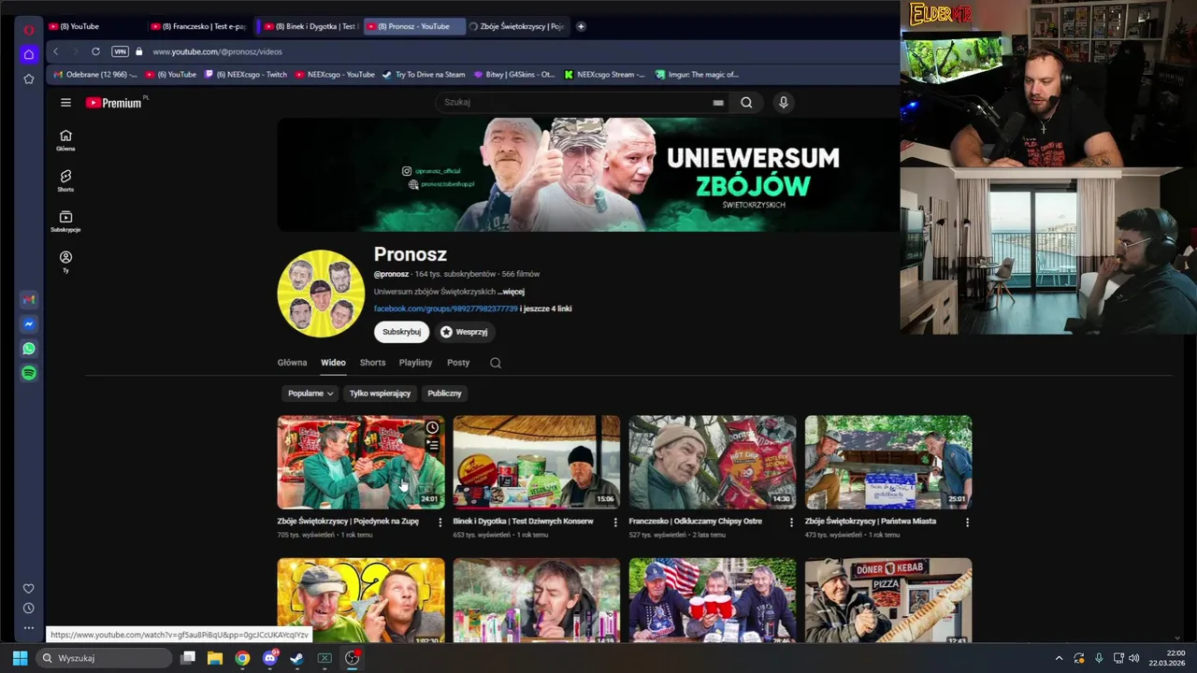
Task: Toggle the Opera VPN badge
Action: [x=120, y=51]
